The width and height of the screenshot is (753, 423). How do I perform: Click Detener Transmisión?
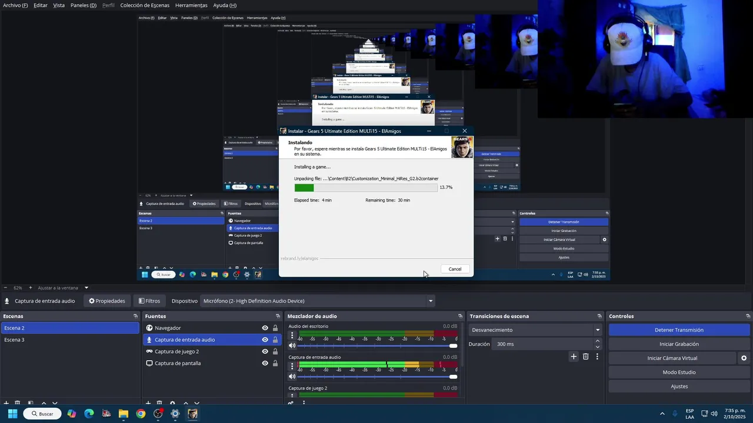point(679,330)
